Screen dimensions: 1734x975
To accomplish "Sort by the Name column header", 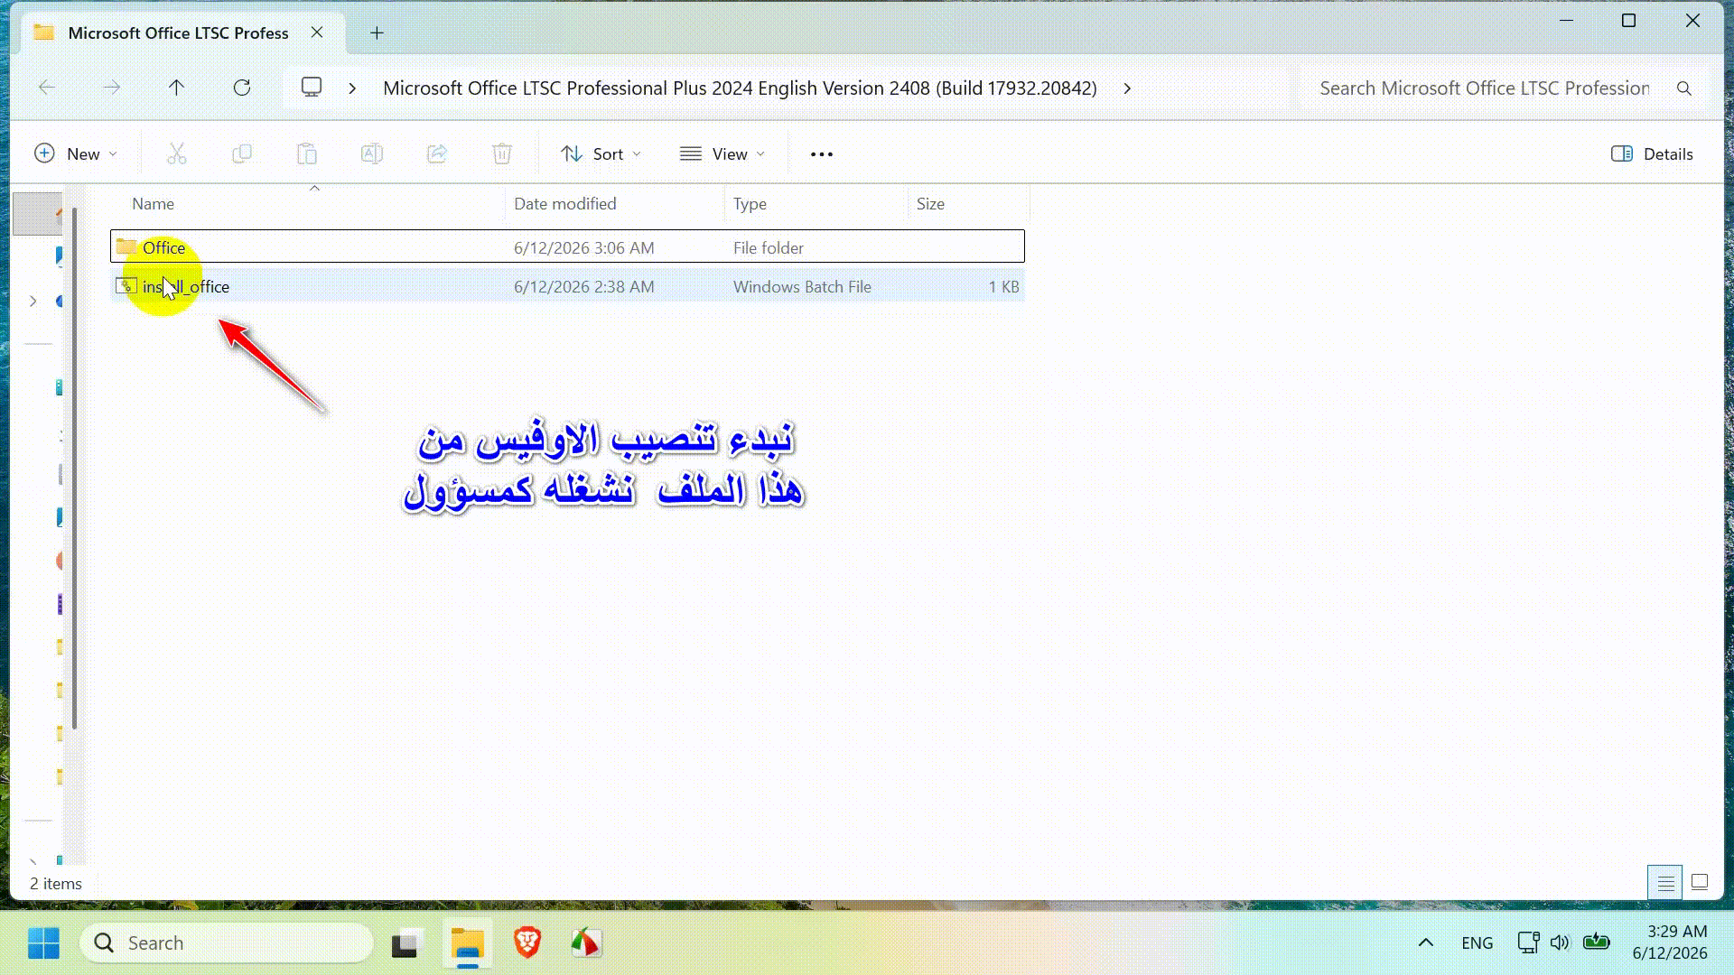I will click(307, 204).
